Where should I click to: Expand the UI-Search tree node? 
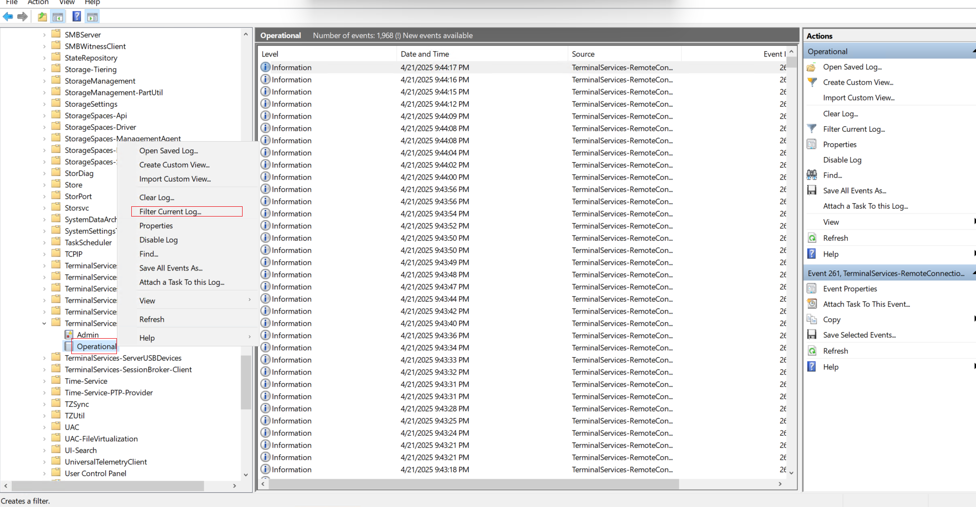click(44, 451)
